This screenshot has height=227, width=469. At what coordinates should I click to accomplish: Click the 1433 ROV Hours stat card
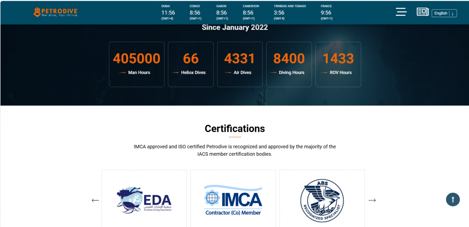click(338, 64)
